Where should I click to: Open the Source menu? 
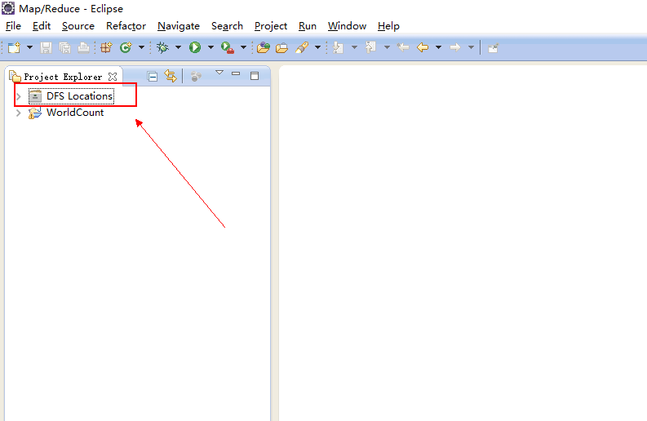[78, 26]
